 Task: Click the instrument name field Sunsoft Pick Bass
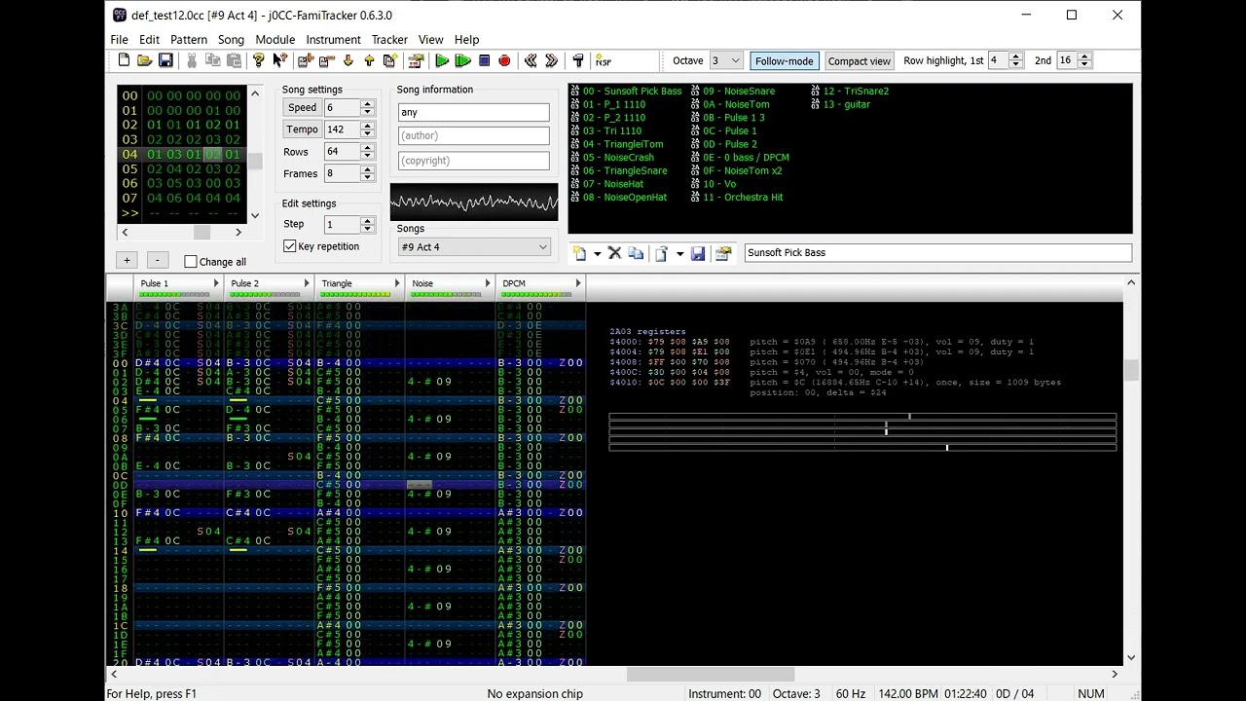938,252
